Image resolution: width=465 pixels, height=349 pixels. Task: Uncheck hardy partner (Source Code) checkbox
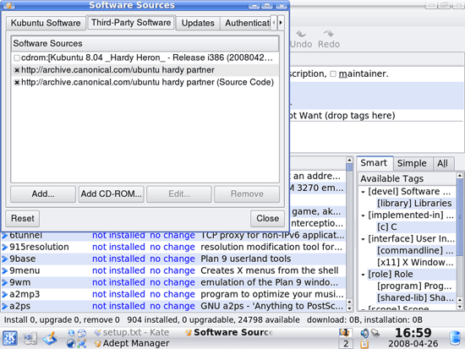pos(17,83)
